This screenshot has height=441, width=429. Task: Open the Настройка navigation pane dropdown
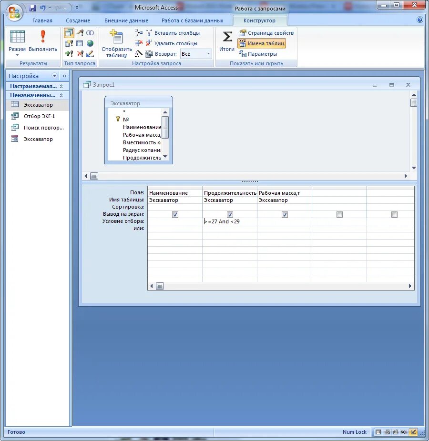point(54,76)
